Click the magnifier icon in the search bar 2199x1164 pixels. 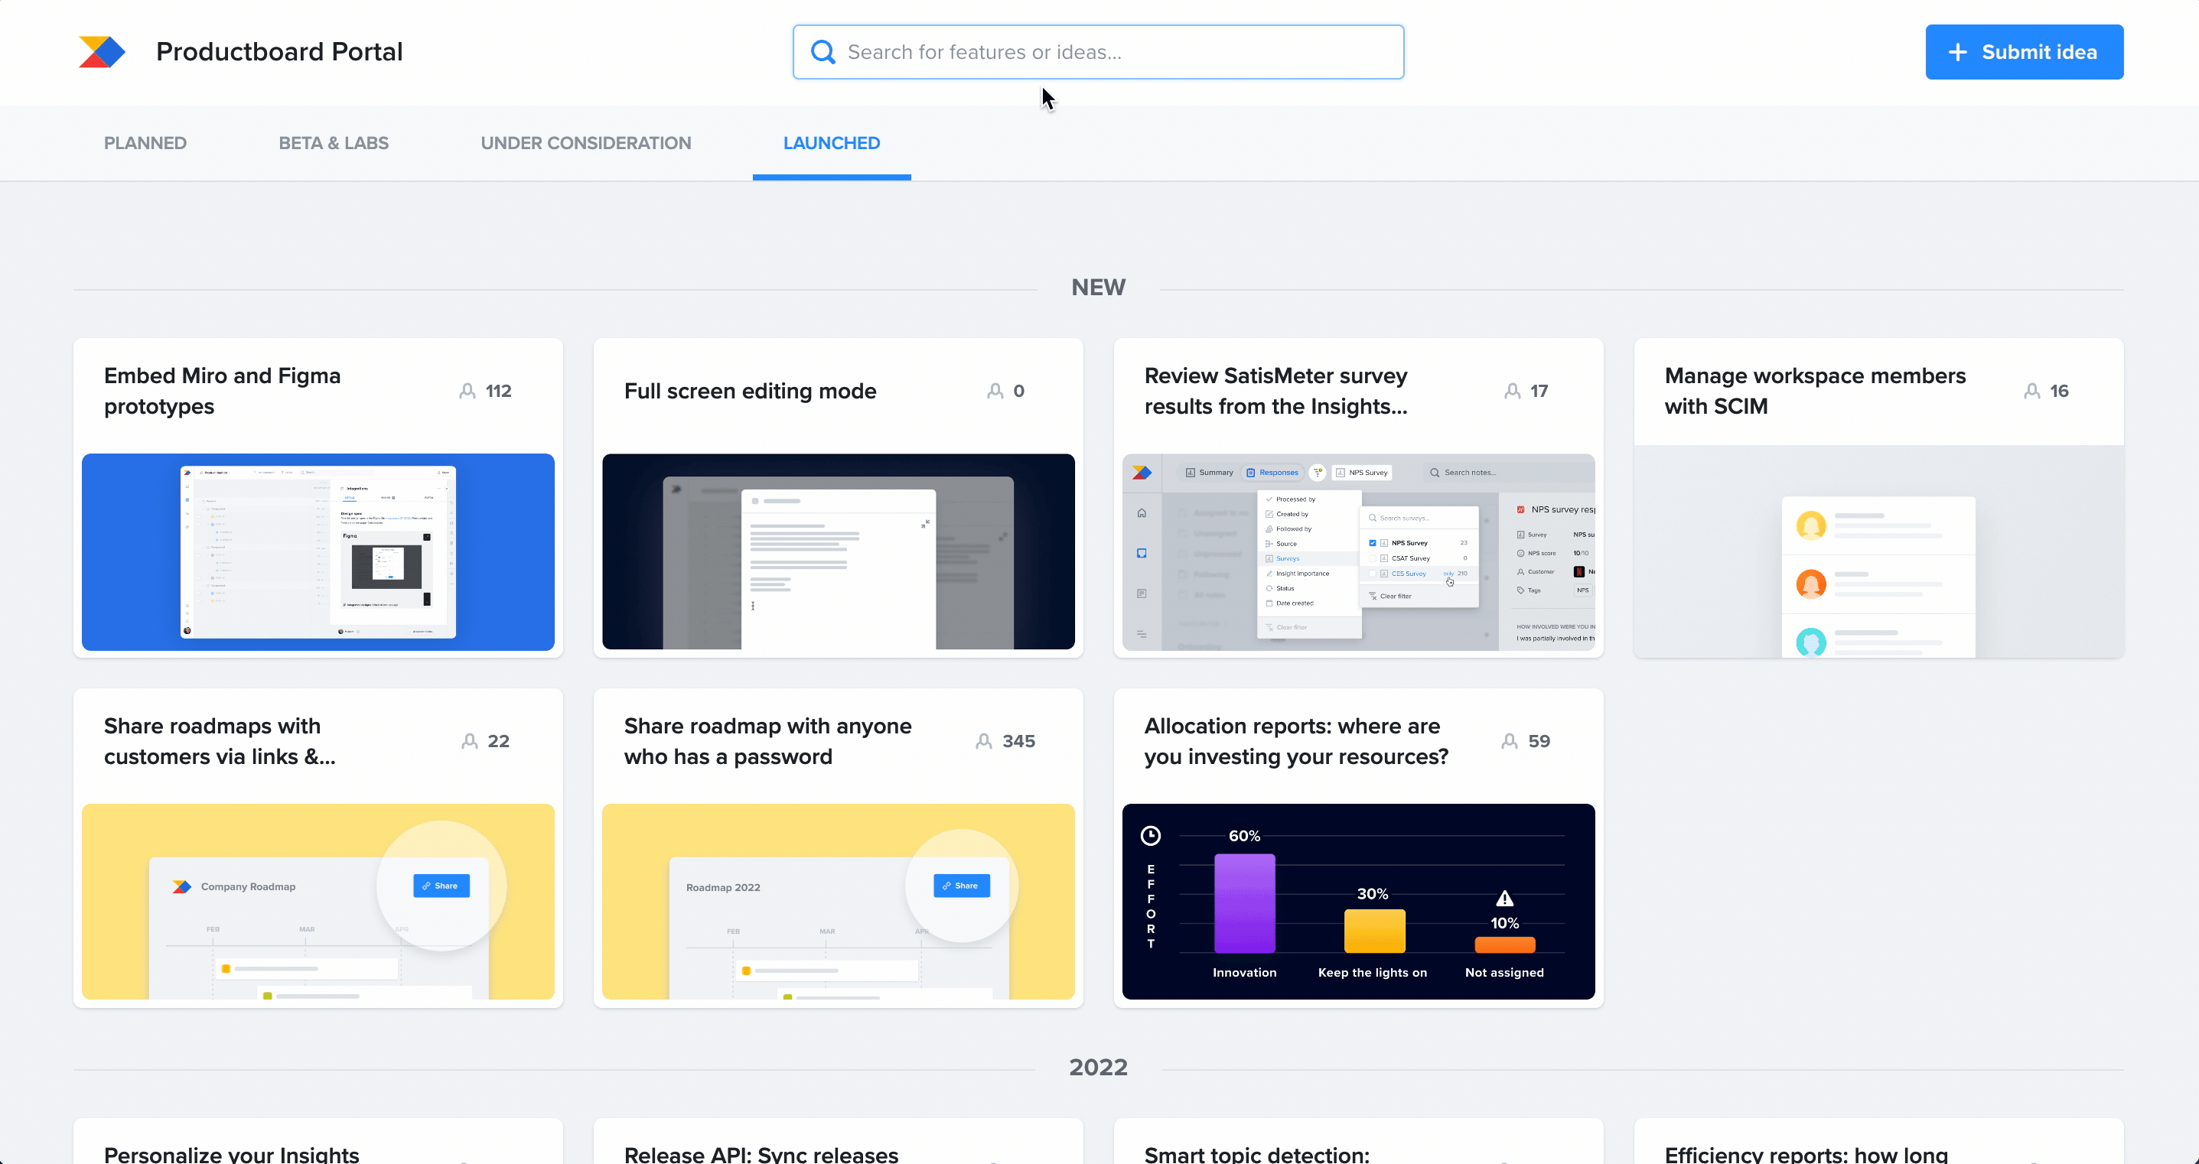coord(822,51)
